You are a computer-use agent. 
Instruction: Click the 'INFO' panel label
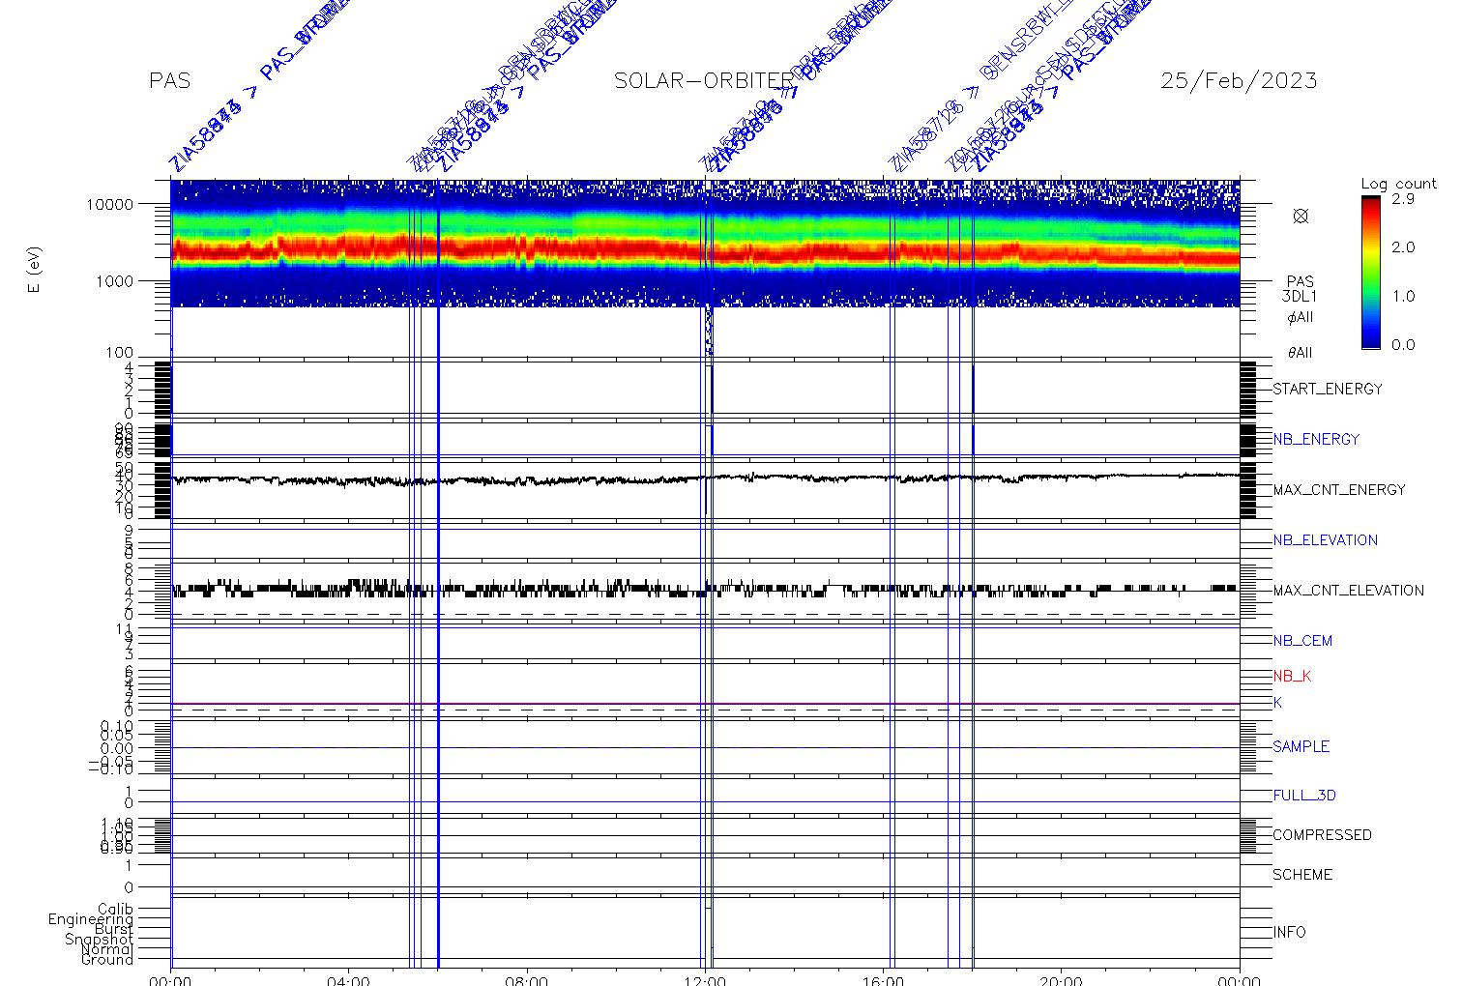pyautogui.click(x=1289, y=933)
